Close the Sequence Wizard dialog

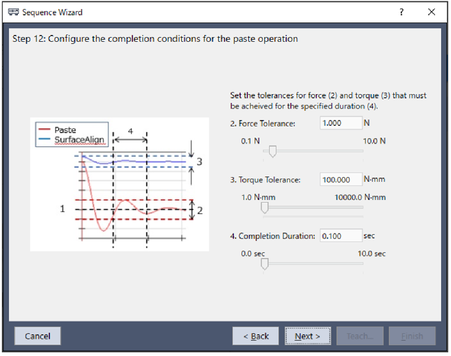tap(431, 13)
